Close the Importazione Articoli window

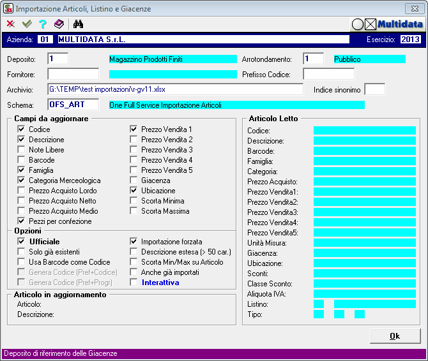click(x=415, y=8)
